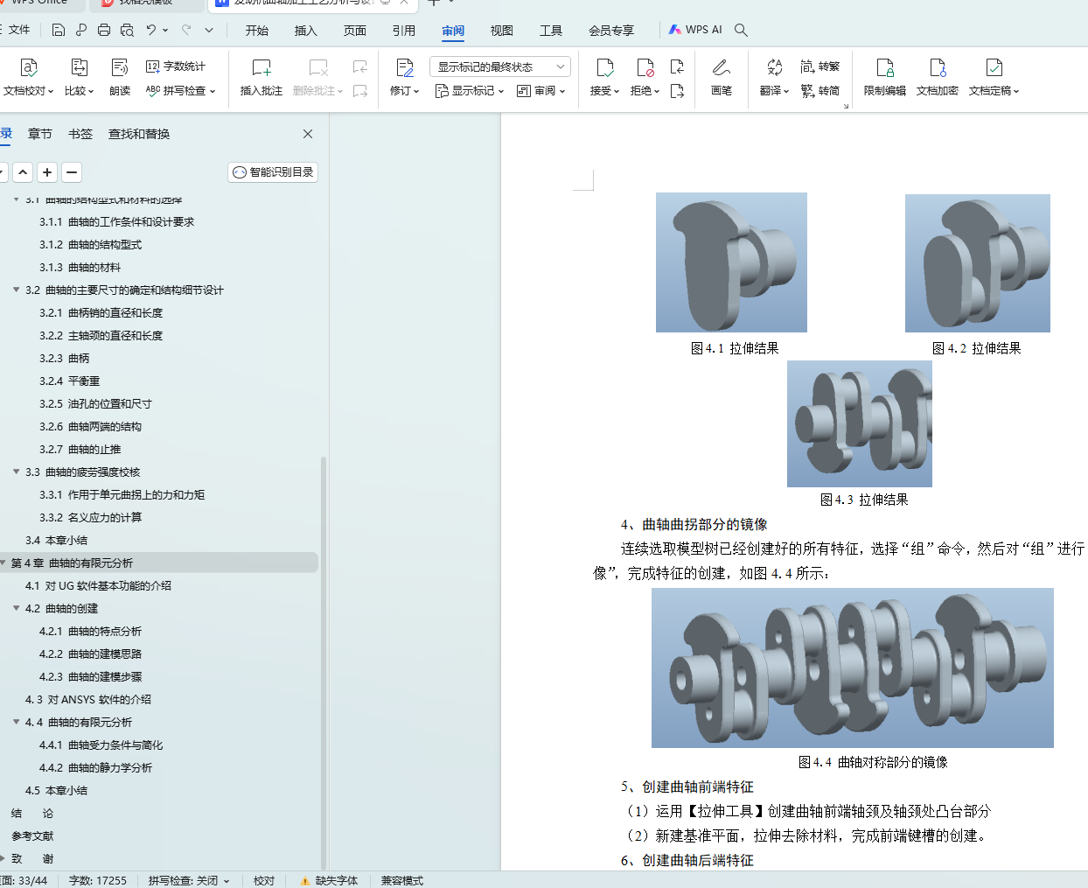Click 校对 in the status bar
The height and width of the screenshot is (888, 1088).
(264, 881)
